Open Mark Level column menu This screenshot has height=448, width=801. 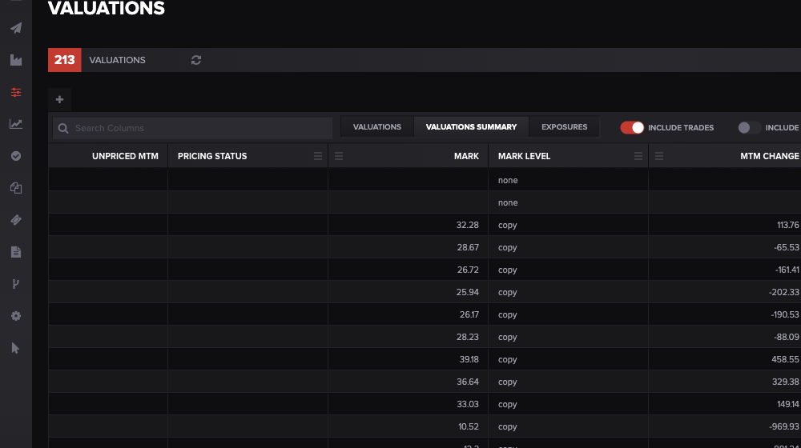(x=638, y=156)
